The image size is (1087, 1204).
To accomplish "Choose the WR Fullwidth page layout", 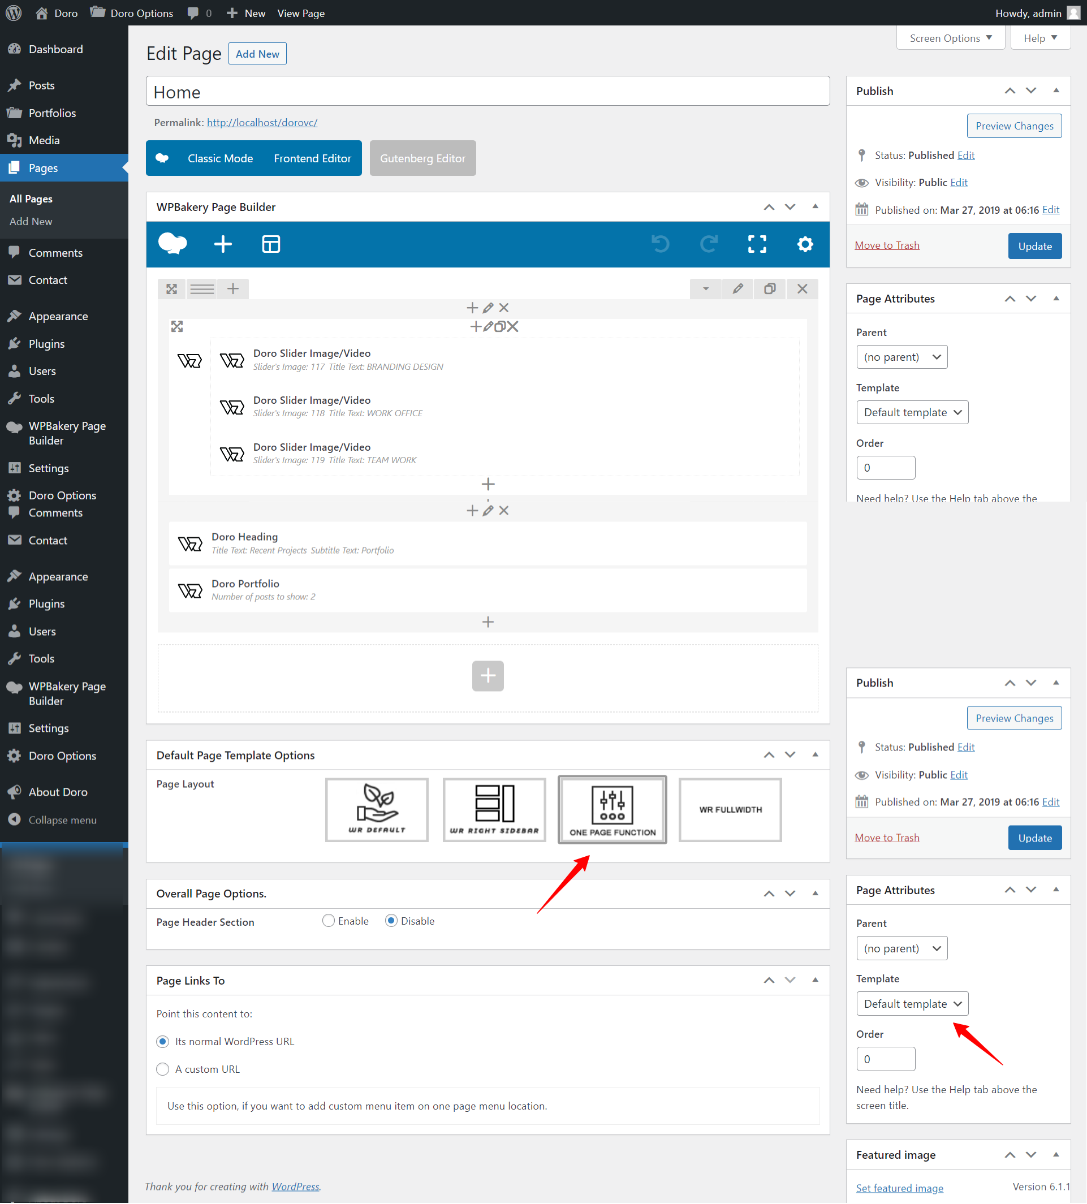I will click(x=731, y=810).
